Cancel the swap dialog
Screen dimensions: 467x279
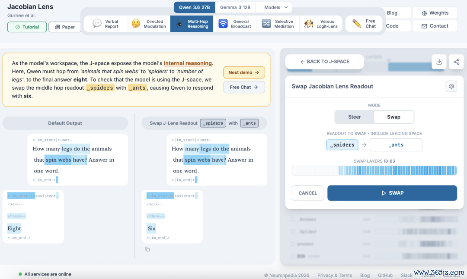308,193
